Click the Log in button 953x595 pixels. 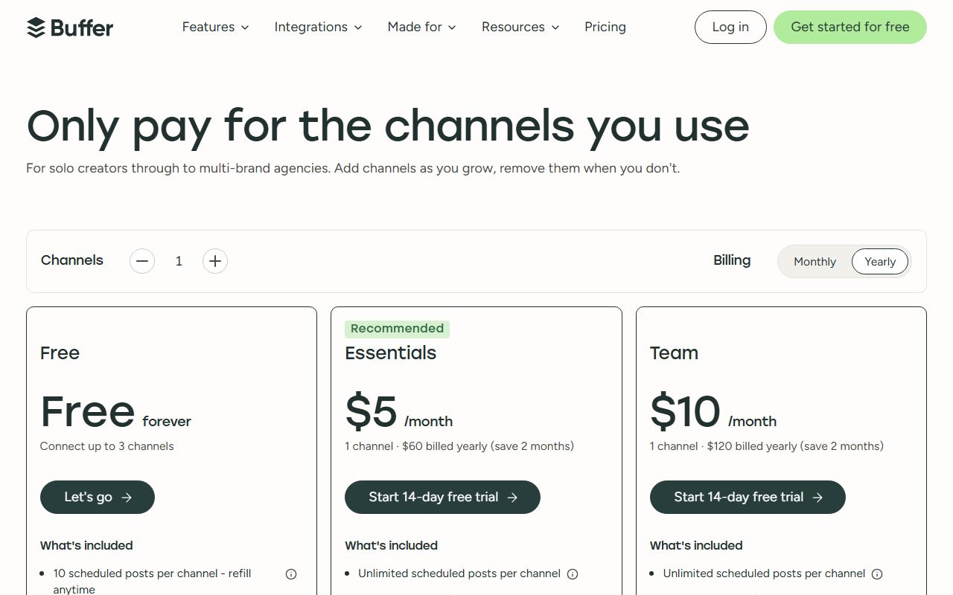(x=730, y=27)
